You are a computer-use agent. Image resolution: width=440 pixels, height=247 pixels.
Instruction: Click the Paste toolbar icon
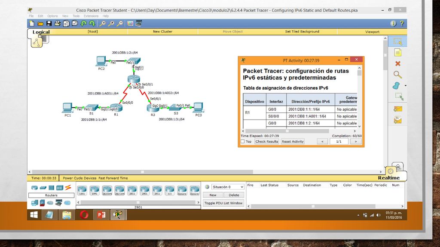(75, 24)
